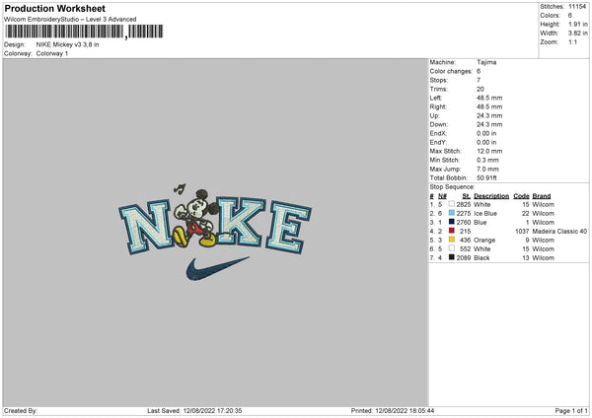Viewport: 592px width, 418px height.
Task: Click the 'Production Worksheet' title
Action: [54, 8]
